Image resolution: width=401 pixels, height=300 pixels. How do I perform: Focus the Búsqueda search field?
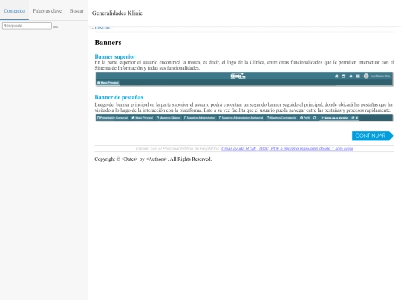point(27,26)
